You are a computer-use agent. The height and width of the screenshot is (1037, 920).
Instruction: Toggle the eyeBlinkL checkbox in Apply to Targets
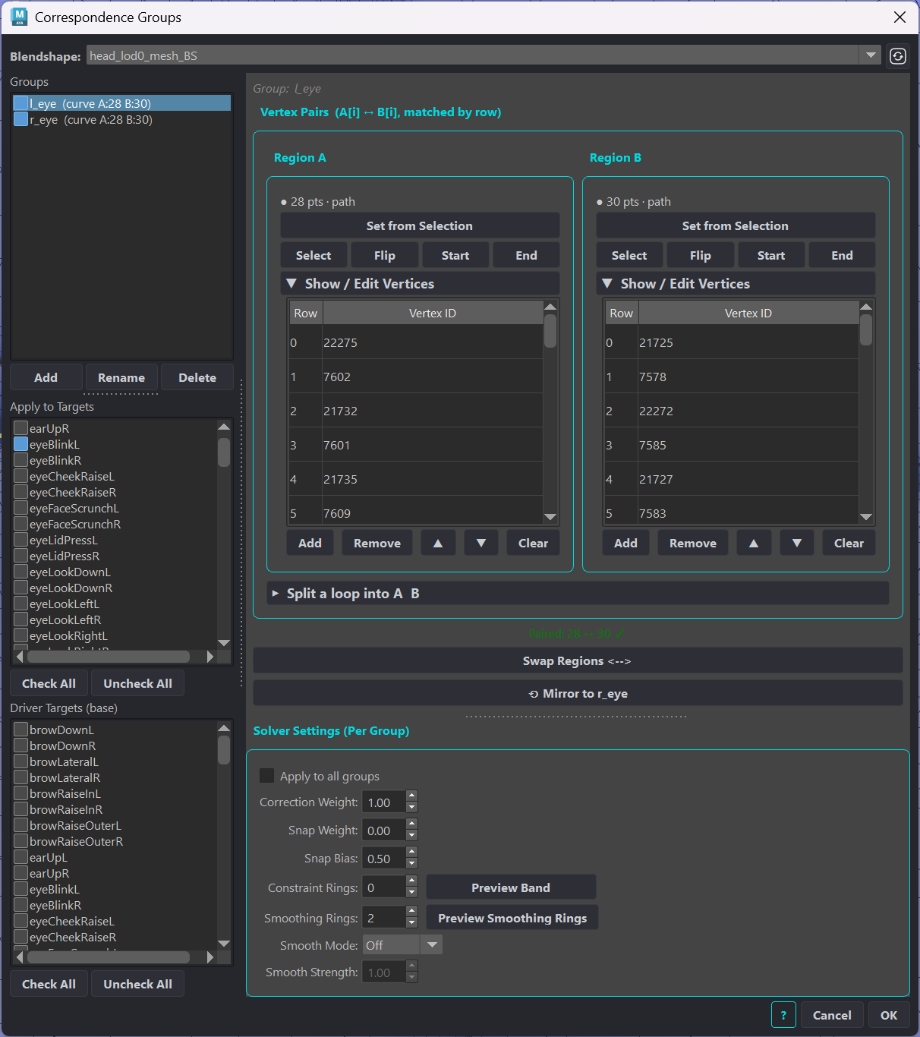(21, 444)
